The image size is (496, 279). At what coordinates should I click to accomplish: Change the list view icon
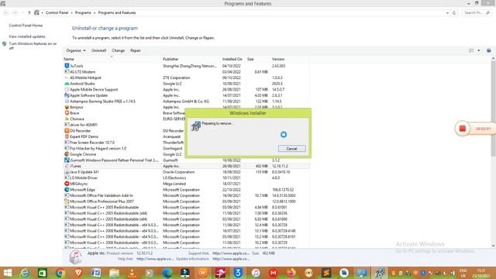(x=471, y=50)
